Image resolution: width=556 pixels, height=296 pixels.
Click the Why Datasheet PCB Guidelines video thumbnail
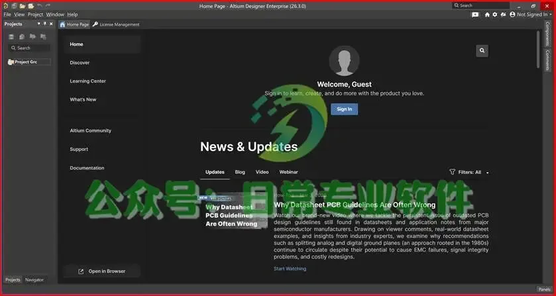click(x=233, y=211)
